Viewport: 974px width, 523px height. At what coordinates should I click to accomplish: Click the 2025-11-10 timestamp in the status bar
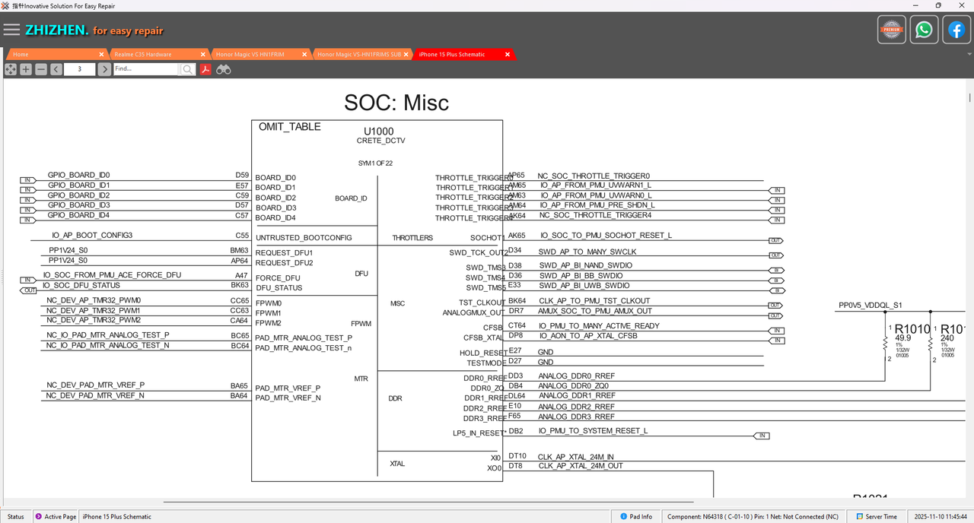[x=941, y=516]
